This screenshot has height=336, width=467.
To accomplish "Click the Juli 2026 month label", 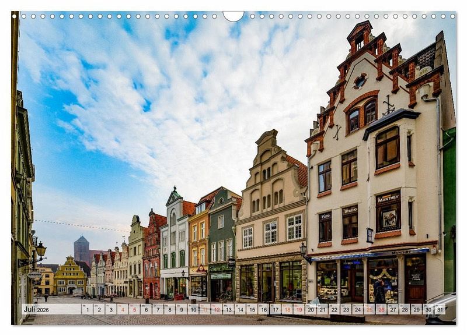I will (36, 309).
